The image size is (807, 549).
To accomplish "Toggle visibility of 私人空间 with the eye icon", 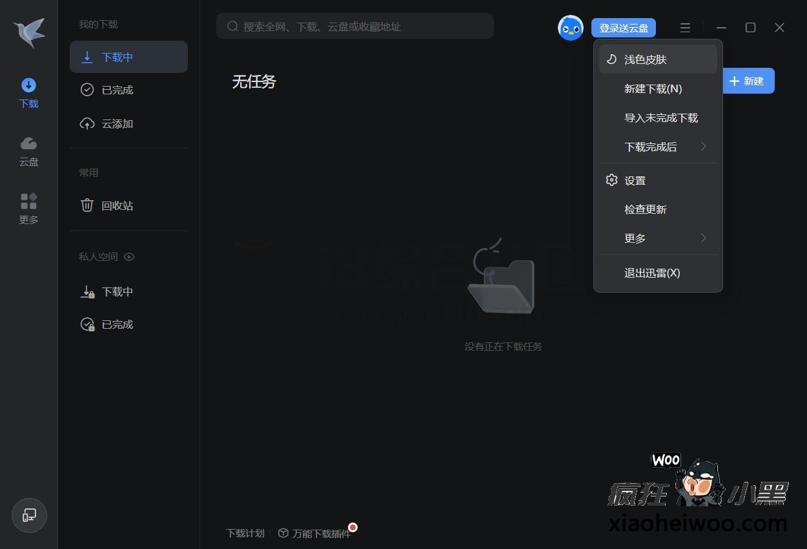I will (128, 256).
